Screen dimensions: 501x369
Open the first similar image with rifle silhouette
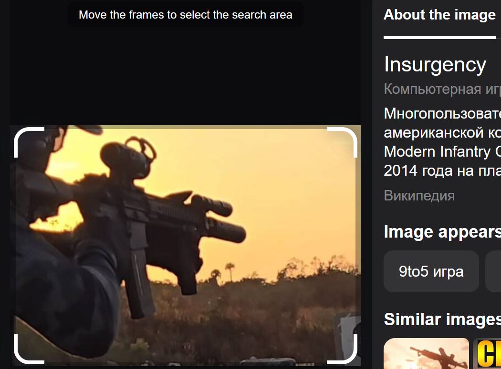[x=426, y=353]
